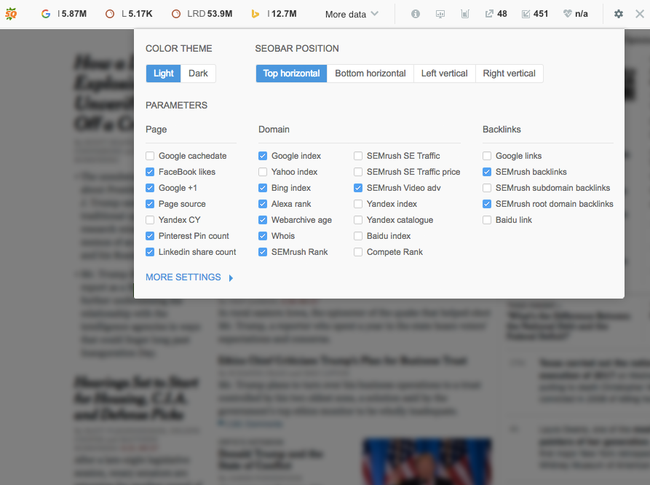The image size is (650, 485).
Task: Uncheck Linkedin share count
Action: click(x=150, y=252)
